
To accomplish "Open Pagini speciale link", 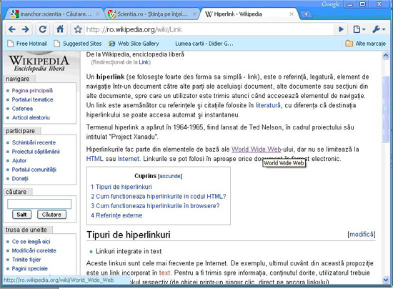I will (x=30, y=269).
